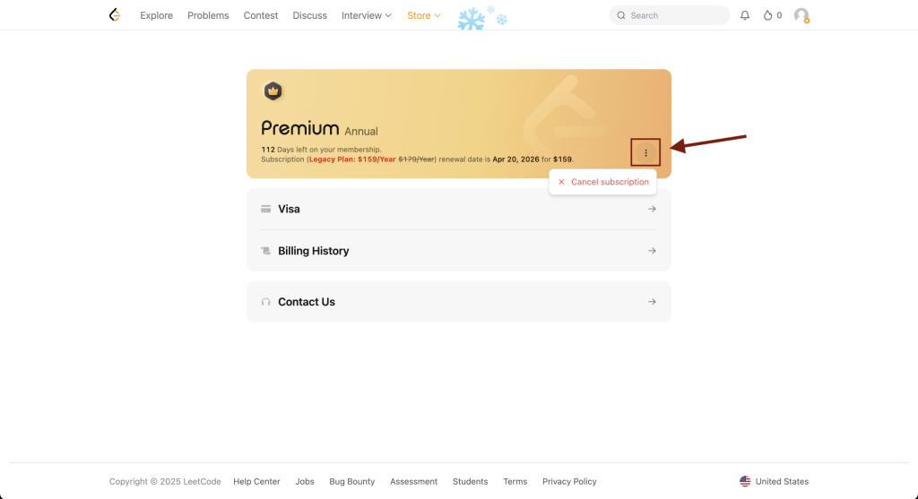Open the Discuss section
The image size is (918, 499).
(309, 15)
